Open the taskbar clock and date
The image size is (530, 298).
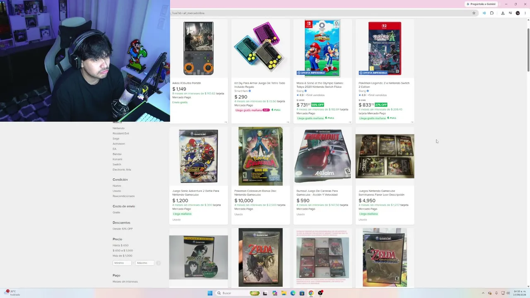point(519,293)
